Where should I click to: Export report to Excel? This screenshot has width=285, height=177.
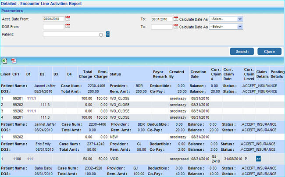[x=4, y=60]
